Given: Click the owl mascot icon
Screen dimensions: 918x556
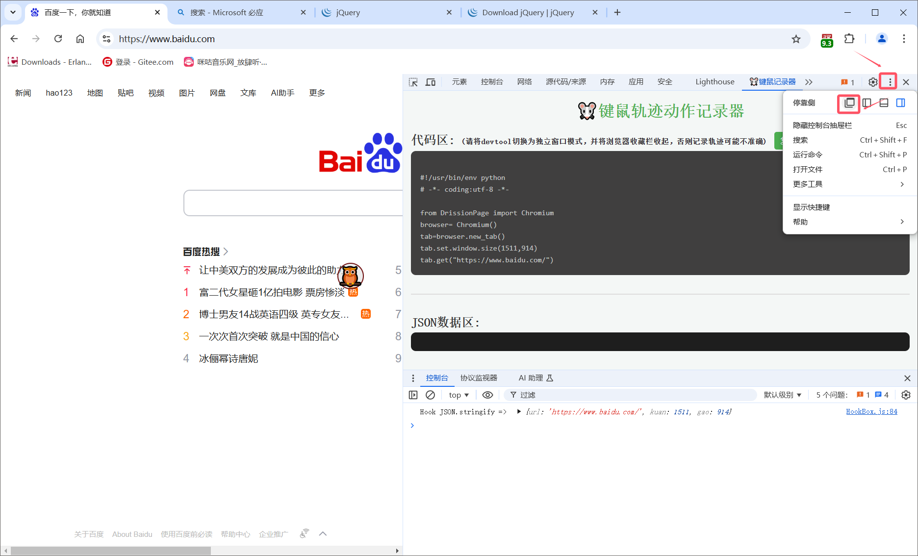Looking at the screenshot, I should tap(350, 276).
